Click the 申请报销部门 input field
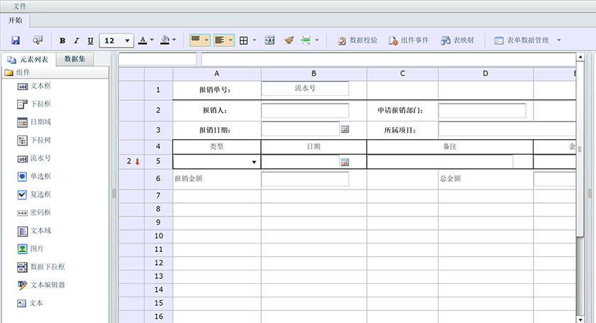Screen dimensions: 596x323 (x=482, y=111)
